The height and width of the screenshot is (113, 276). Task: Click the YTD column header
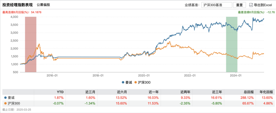click(60, 92)
